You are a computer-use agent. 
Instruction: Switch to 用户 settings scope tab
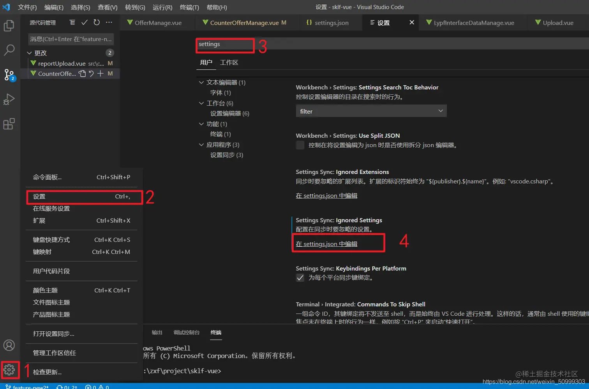(x=206, y=62)
